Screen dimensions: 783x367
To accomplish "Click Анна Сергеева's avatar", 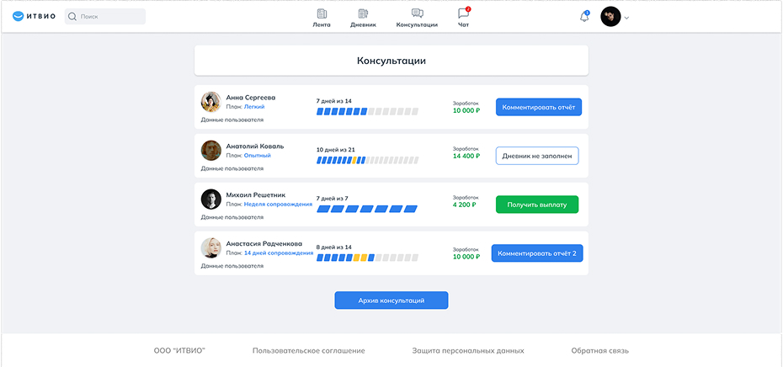I will coord(210,102).
